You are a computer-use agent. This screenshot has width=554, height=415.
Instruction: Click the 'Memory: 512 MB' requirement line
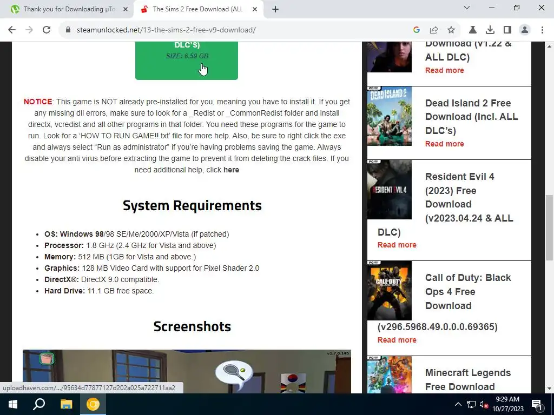(x=120, y=257)
